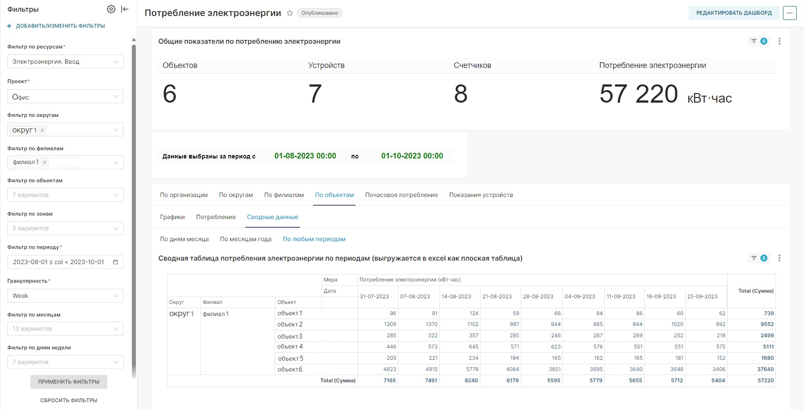
Task: Click the start date 01-08-2023 00:00
Action: tap(305, 156)
